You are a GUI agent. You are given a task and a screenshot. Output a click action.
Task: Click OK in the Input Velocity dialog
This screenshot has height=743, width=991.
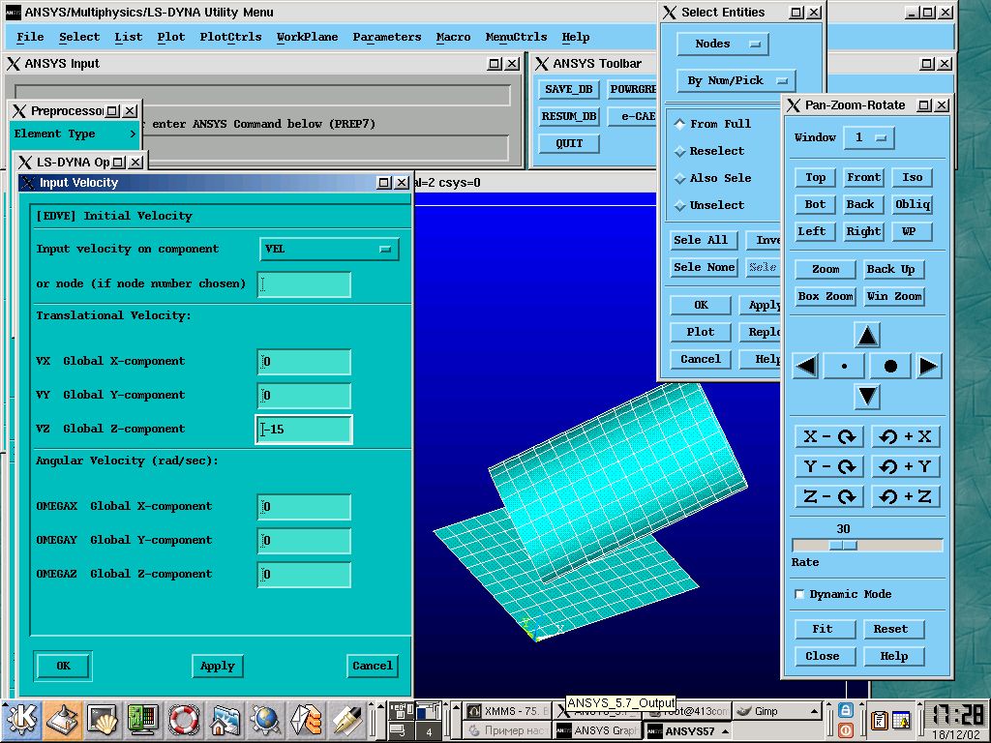click(63, 666)
